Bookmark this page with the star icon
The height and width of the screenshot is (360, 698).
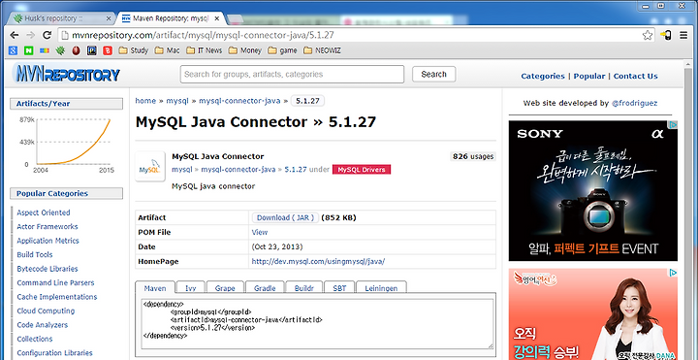(x=648, y=35)
